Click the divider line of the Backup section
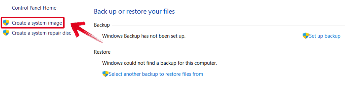 click(227, 26)
